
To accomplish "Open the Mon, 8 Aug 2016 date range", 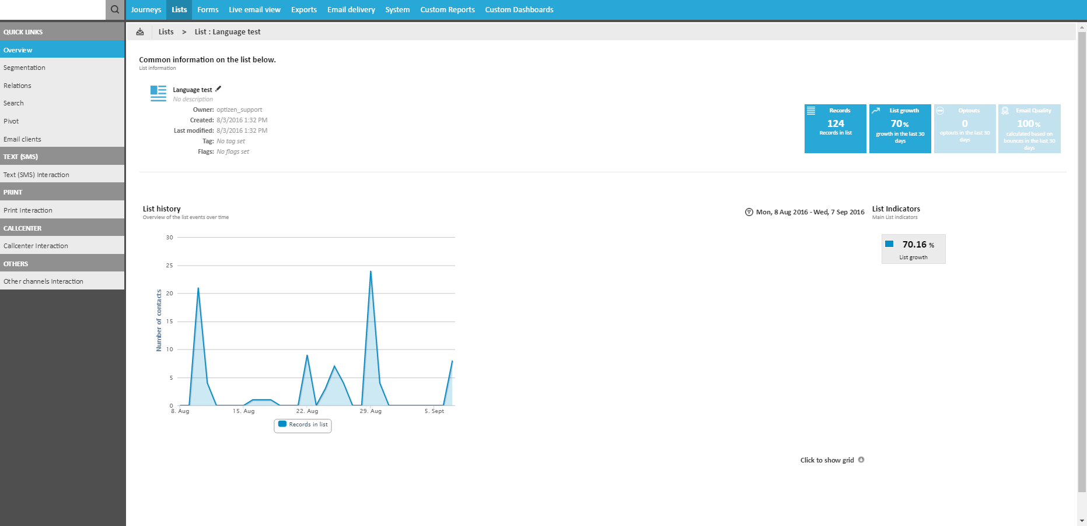I will tap(810, 212).
